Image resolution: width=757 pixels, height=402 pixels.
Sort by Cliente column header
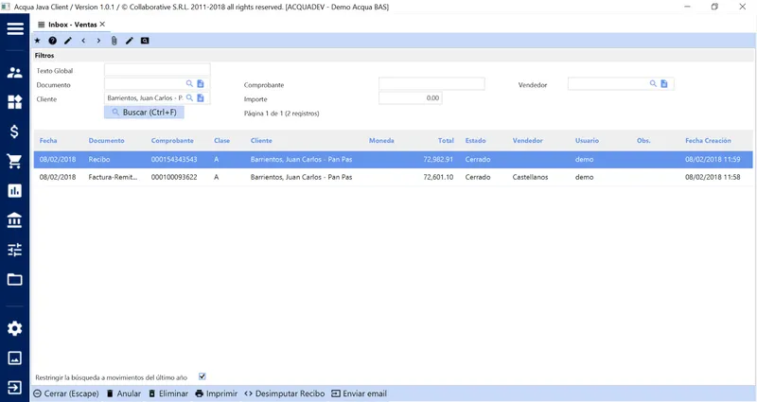[261, 140]
